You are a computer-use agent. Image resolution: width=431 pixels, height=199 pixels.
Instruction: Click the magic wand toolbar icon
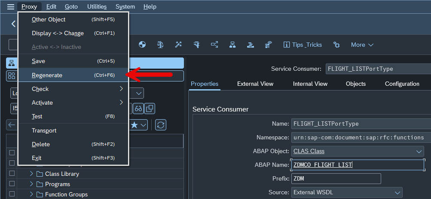coord(178,45)
